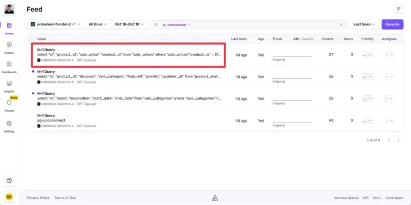Select the Custom trend tab
The image size is (411, 205).
(x=307, y=39)
